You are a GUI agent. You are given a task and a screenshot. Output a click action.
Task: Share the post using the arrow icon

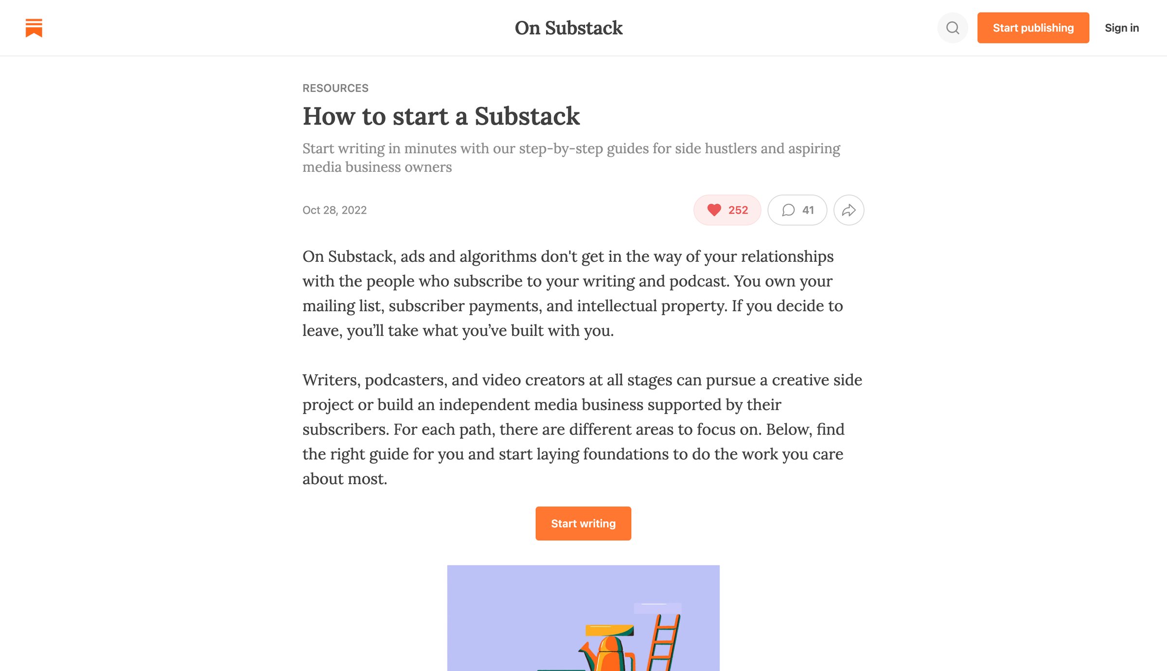[x=849, y=210]
